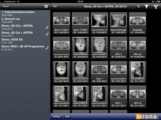Tap the radiation X-ray exposure icon
The height and width of the screenshot is (120, 161).
156,7
